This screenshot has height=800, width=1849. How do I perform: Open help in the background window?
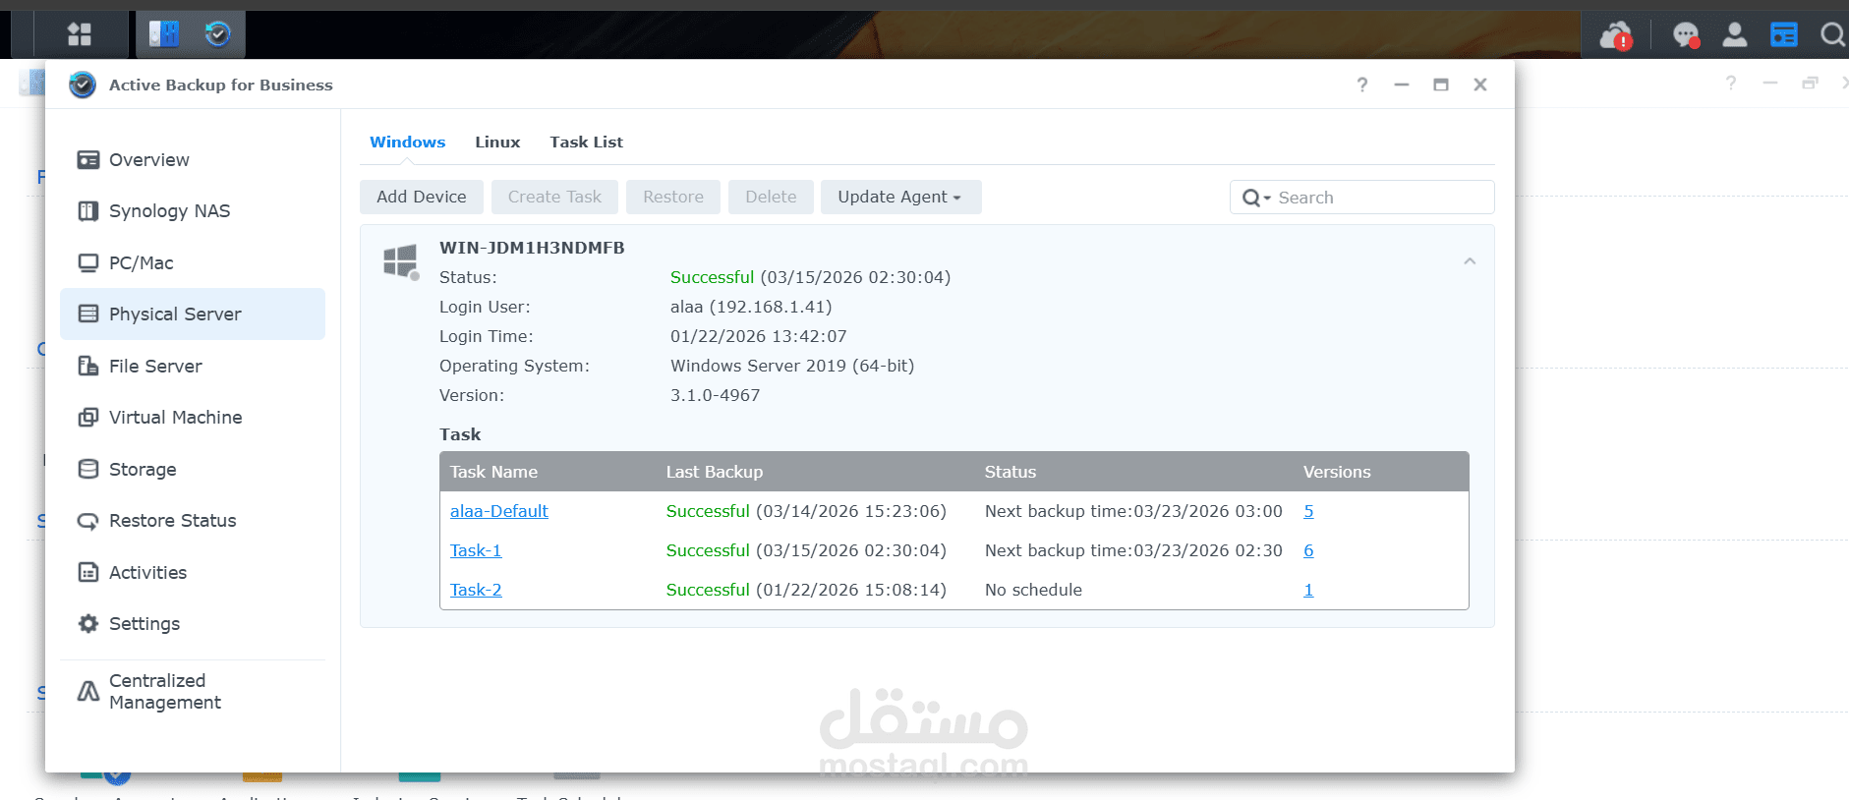1731,84
